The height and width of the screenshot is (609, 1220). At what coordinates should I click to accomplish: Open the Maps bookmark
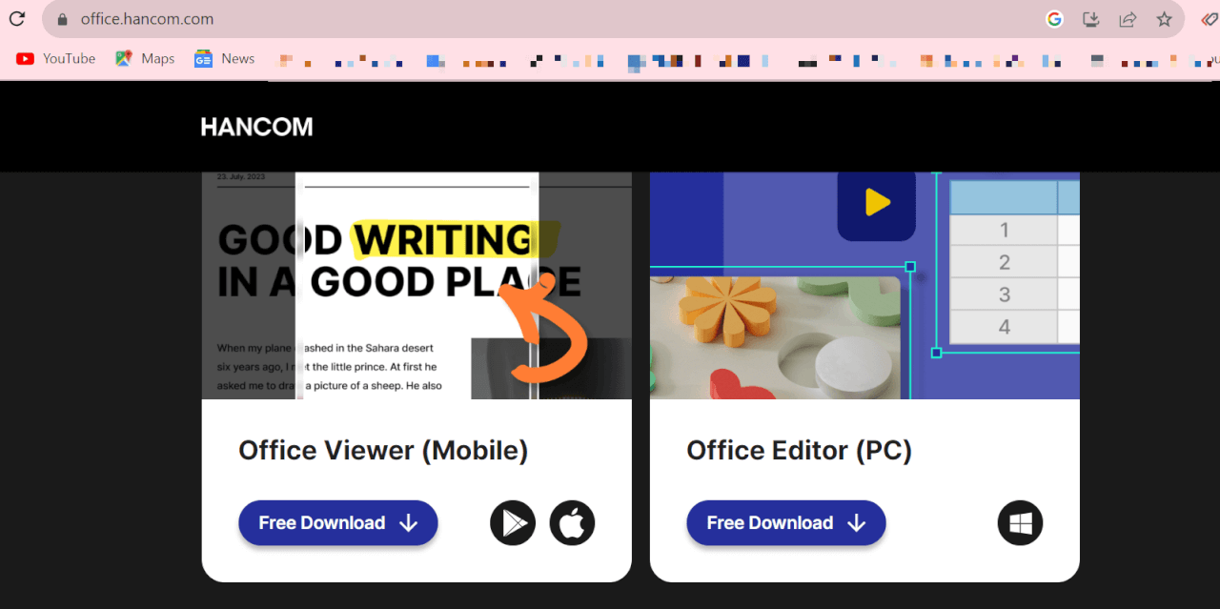pyautogui.click(x=144, y=58)
